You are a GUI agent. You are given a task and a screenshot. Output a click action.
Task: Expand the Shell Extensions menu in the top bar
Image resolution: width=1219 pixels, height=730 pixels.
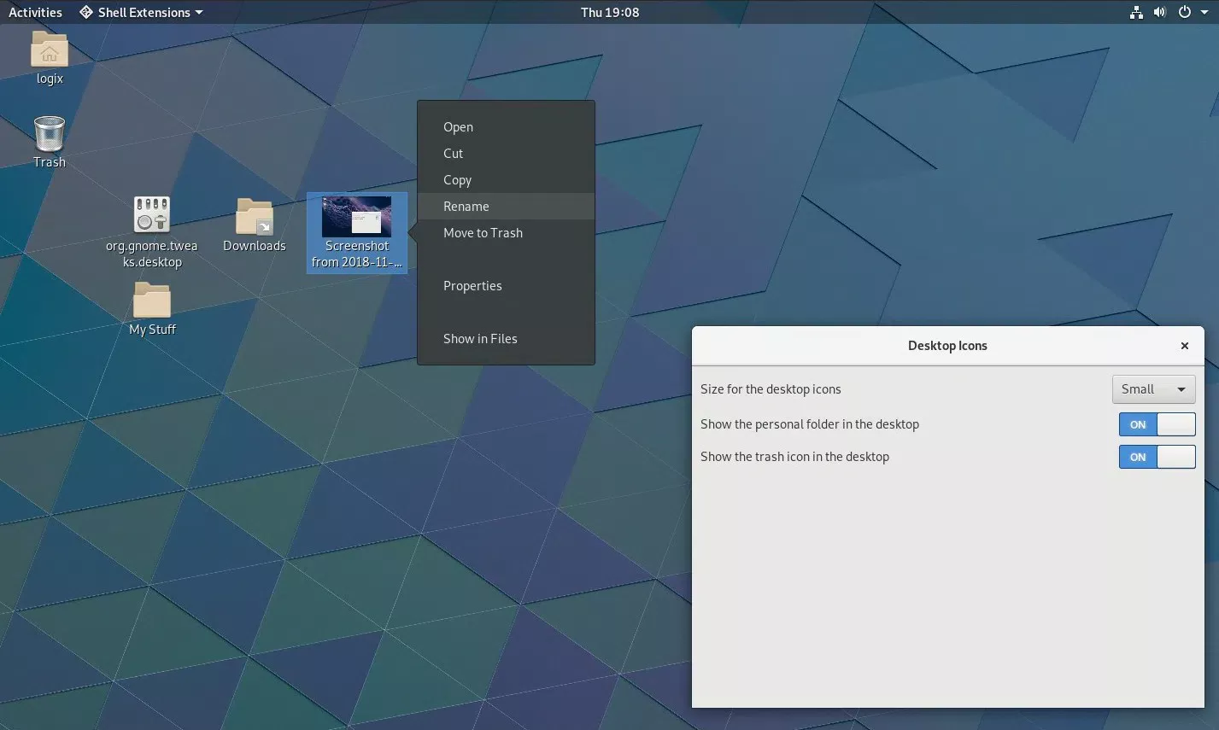(140, 12)
